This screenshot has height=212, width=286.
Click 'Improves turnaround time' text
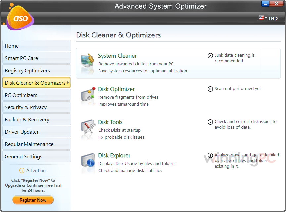point(123,104)
